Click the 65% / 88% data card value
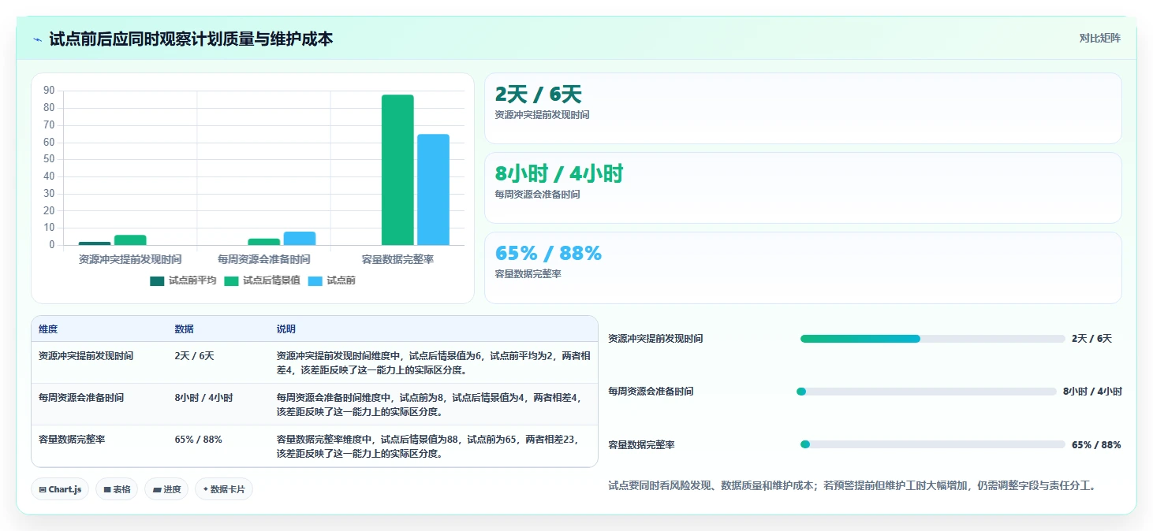The image size is (1153, 531). click(548, 253)
